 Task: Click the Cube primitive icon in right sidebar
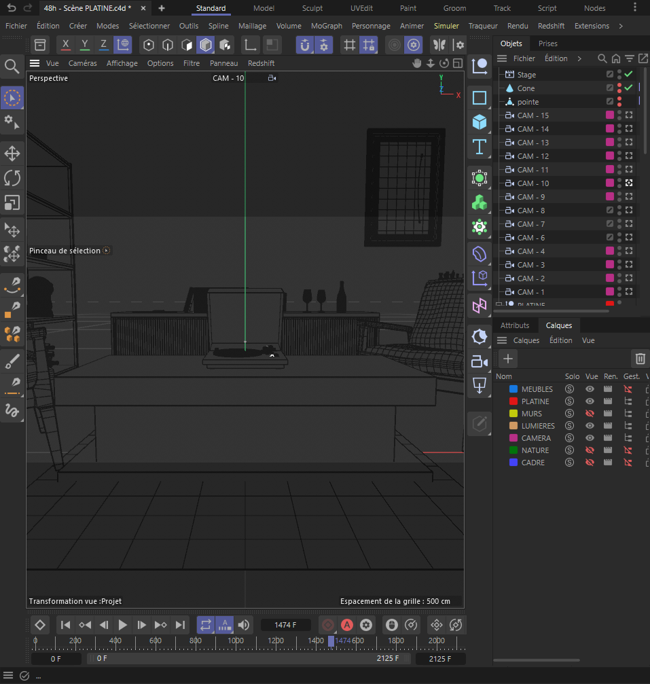coord(480,123)
